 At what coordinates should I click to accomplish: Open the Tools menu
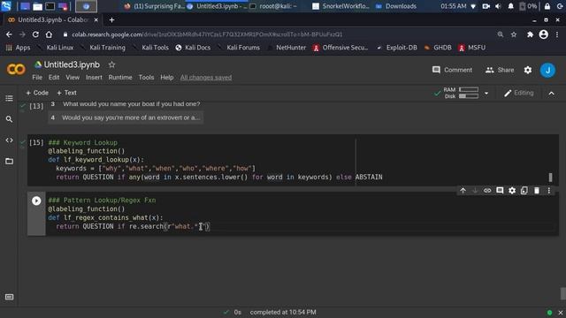pyautogui.click(x=146, y=78)
